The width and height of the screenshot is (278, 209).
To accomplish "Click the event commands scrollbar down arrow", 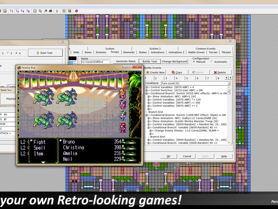I will pyautogui.click(x=229, y=143).
